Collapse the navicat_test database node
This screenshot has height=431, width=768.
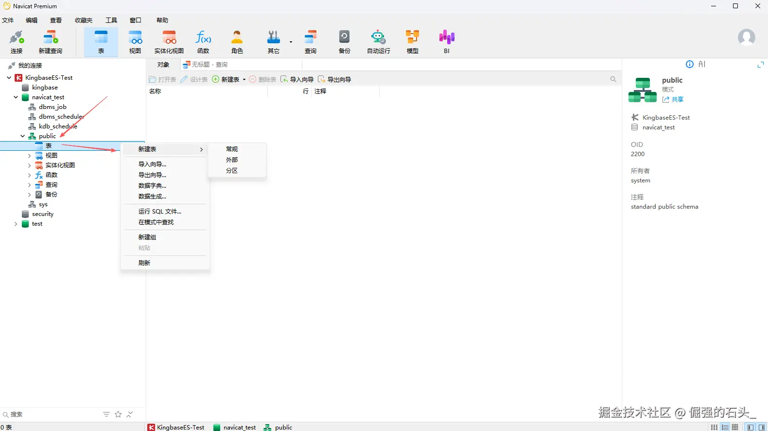[x=16, y=97]
